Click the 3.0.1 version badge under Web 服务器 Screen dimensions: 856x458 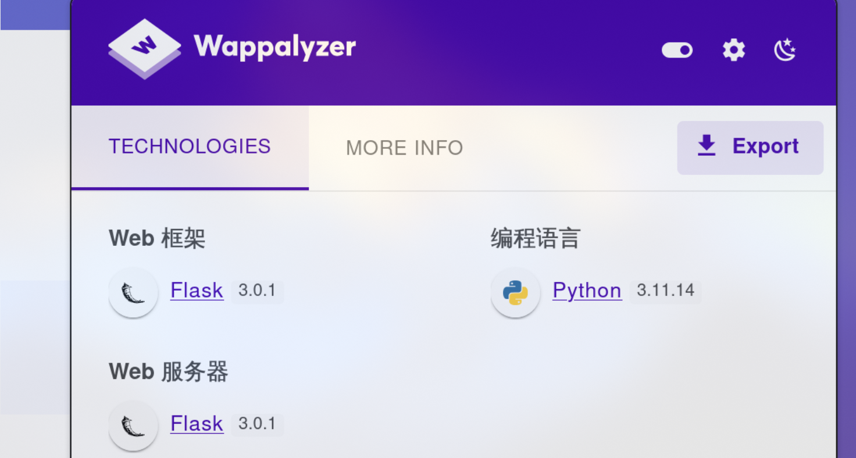coord(257,424)
